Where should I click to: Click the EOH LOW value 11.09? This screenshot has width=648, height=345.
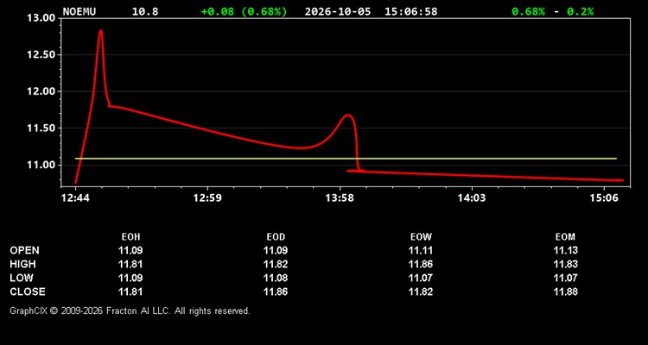[130, 278]
